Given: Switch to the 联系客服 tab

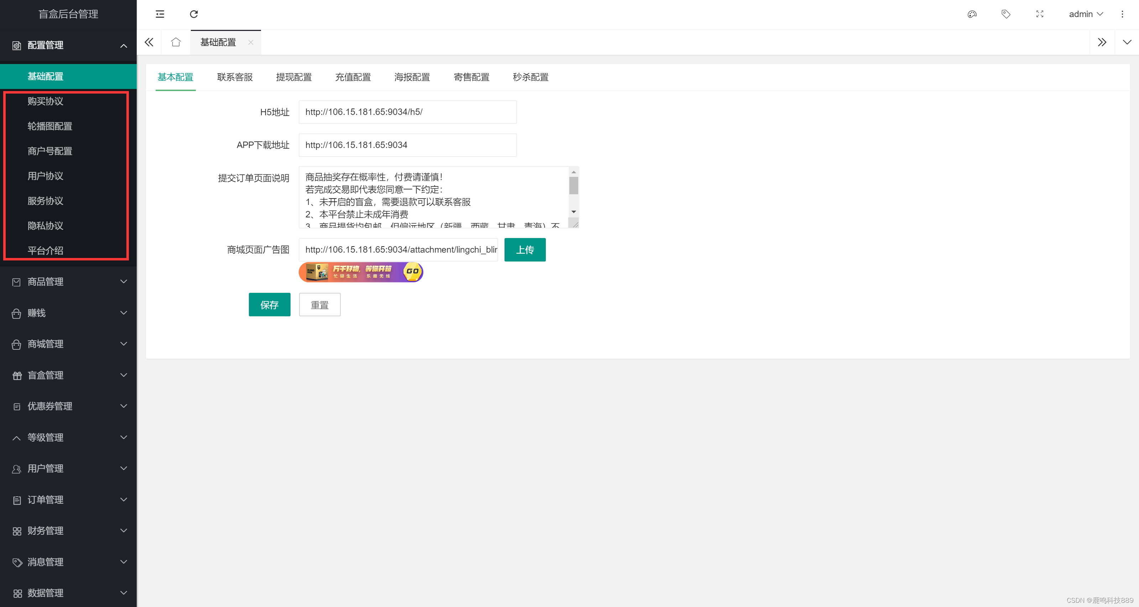Looking at the screenshot, I should pyautogui.click(x=235, y=77).
